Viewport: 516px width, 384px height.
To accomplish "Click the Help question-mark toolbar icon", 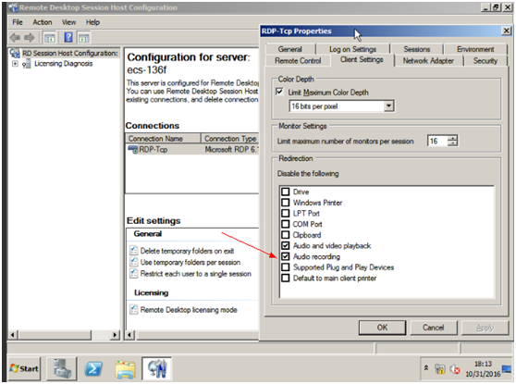I will click(x=68, y=38).
